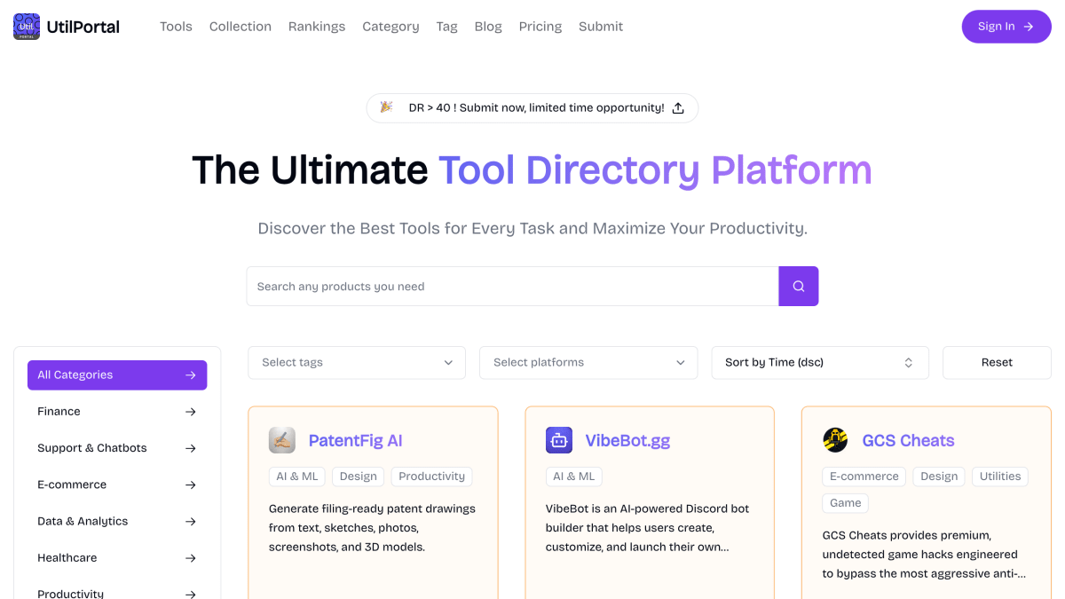This screenshot has width=1065, height=599.
Task: Click the arrow next to Support & Chatbots
Action: click(x=191, y=448)
